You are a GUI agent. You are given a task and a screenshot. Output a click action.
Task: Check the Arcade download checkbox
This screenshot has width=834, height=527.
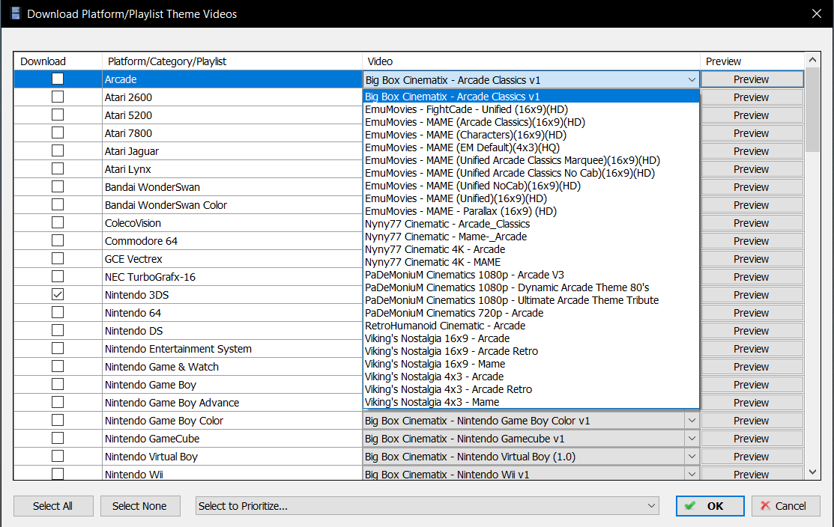58,79
